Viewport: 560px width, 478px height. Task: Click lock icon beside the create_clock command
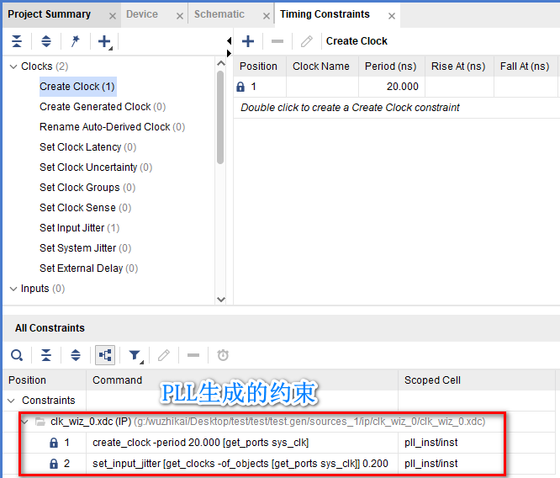(54, 443)
